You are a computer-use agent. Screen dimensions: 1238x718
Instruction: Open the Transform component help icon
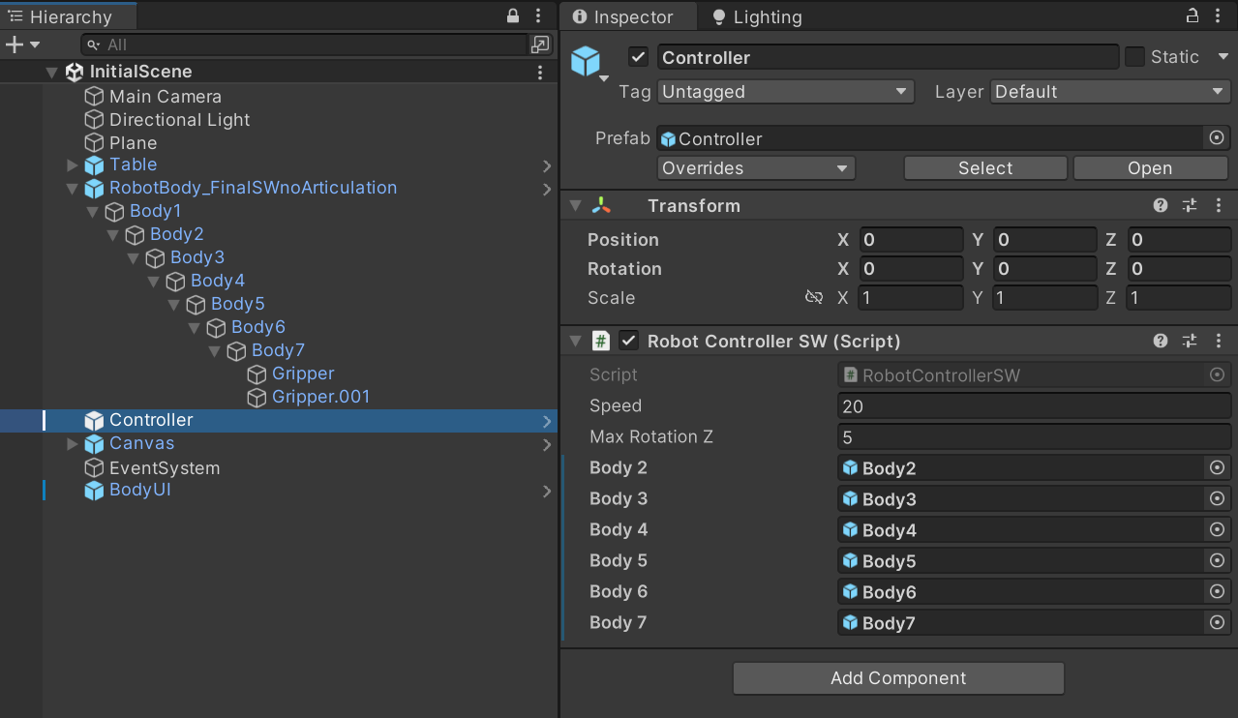tap(1161, 206)
